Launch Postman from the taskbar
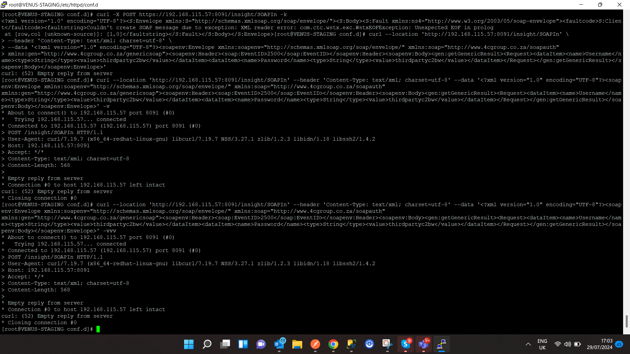 point(315,344)
